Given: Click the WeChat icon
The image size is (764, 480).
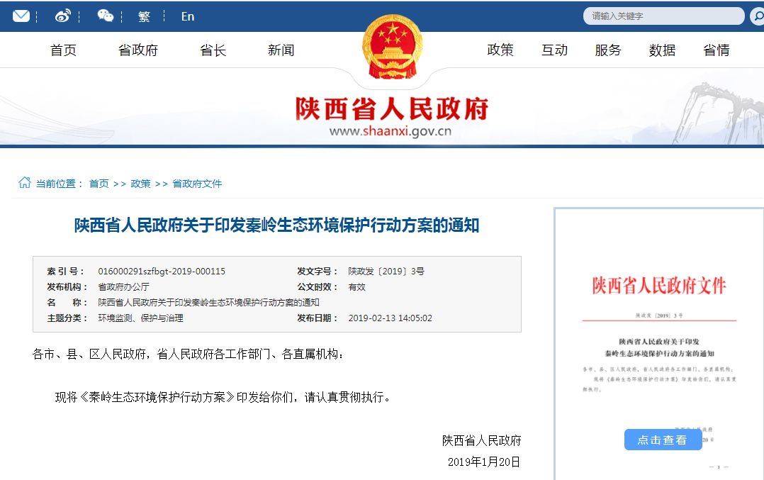Looking at the screenshot, I should [105, 16].
